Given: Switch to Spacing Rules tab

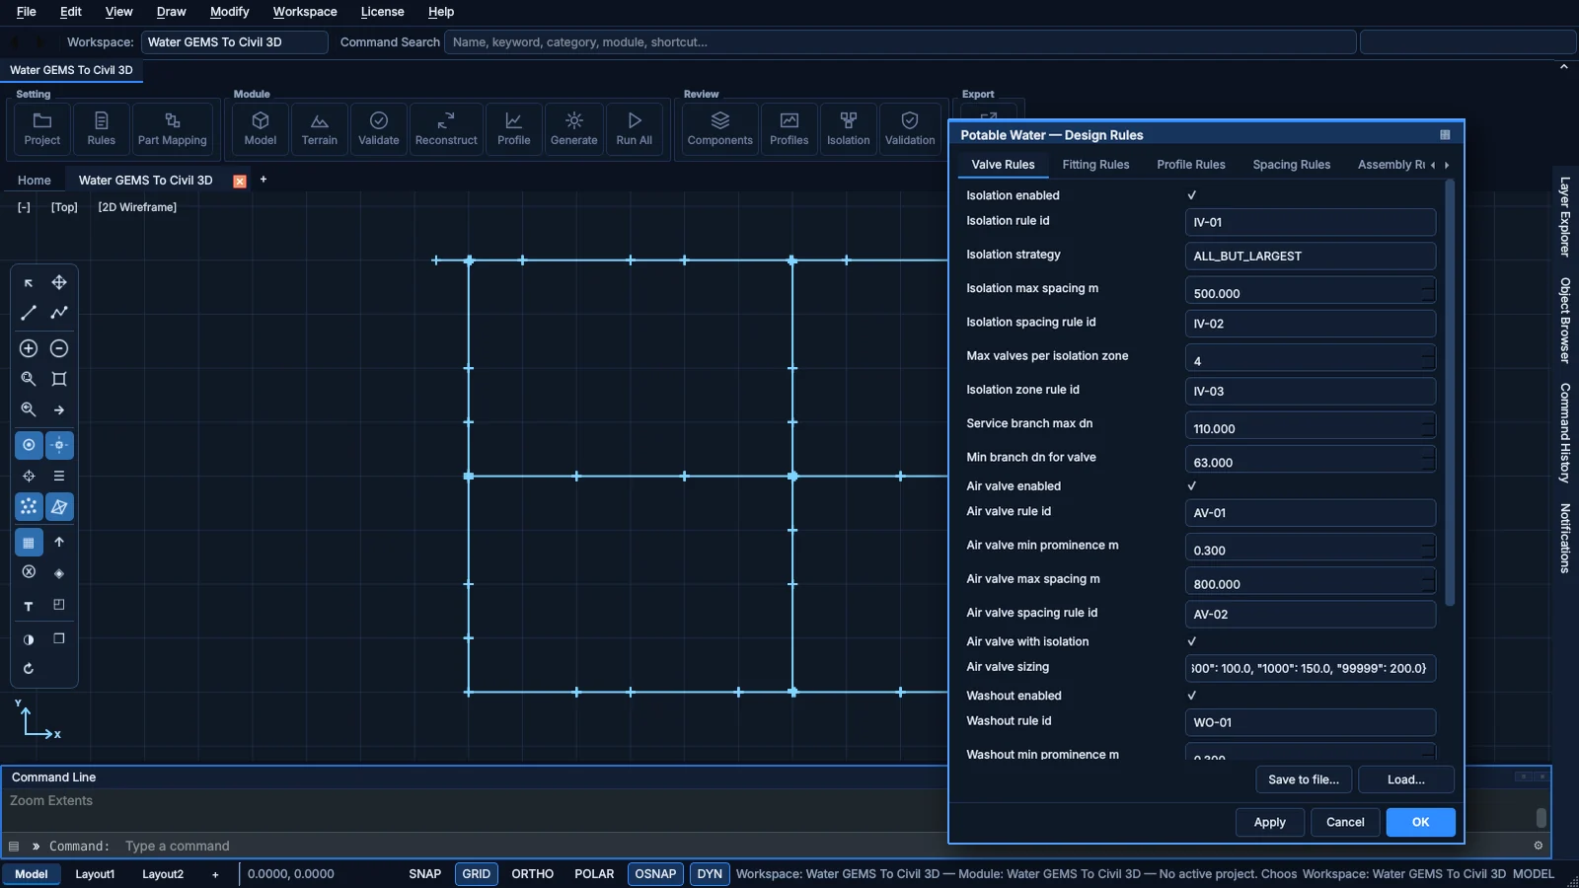Looking at the screenshot, I should coord(1291,165).
